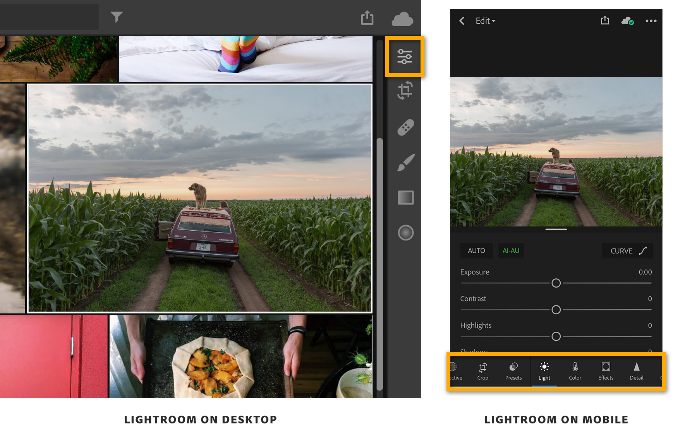This screenshot has width=697, height=432.
Task: Toggle AUTO adjustments on mobile
Action: tap(476, 250)
